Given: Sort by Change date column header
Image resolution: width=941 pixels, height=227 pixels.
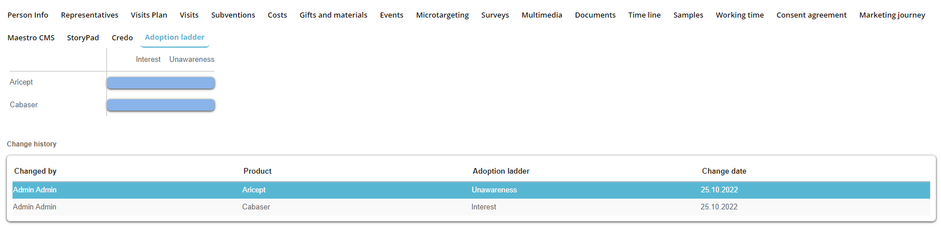Looking at the screenshot, I should point(724,171).
